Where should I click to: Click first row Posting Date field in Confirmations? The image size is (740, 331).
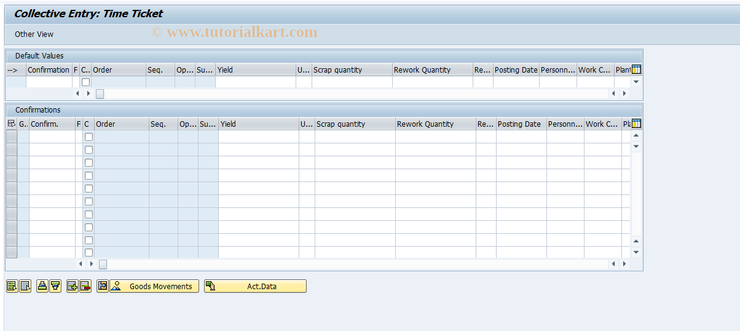click(521, 137)
